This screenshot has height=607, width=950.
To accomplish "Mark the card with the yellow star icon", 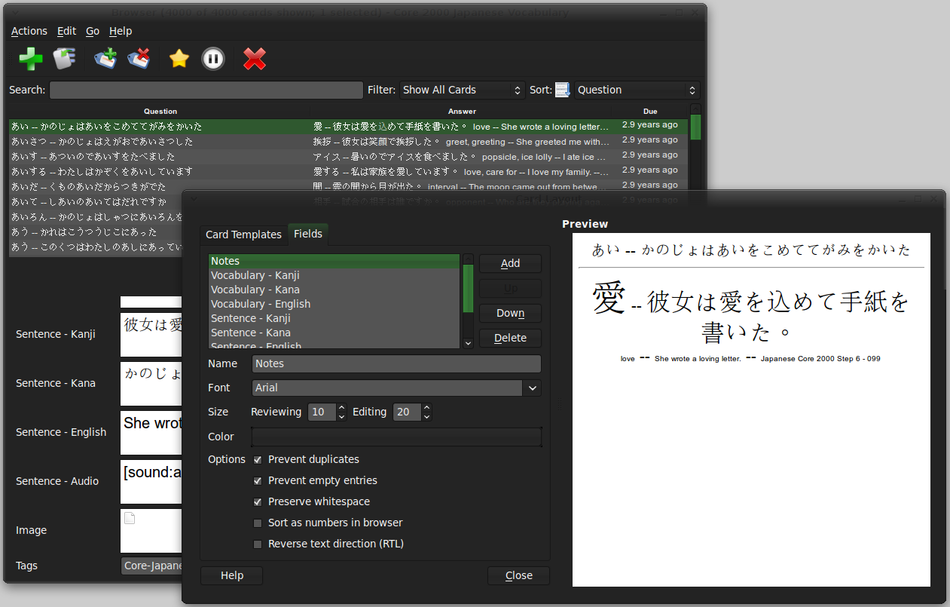I will pyautogui.click(x=179, y=59).
